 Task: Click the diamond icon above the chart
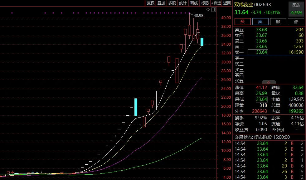pyautogui.click(x=208, y=10)
